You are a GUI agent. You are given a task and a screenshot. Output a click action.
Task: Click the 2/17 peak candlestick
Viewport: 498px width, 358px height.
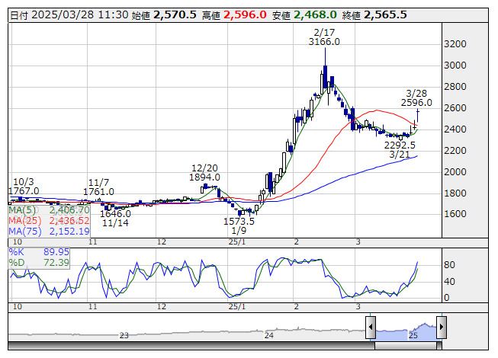325,76
